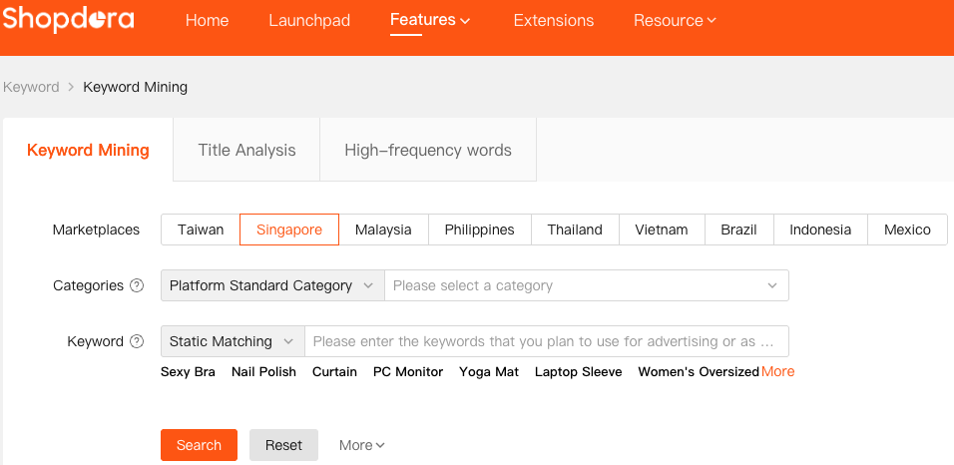This screenshot has height=465, width=954.
Task: Choose the Brazil marketplace option
Action: click(738, 230)
